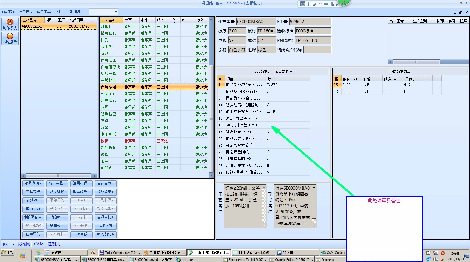This screenshot has height=262, width=470.
Task: Click the + column header in 外层蚀刻参数
Action: click(x=428, y=79)
